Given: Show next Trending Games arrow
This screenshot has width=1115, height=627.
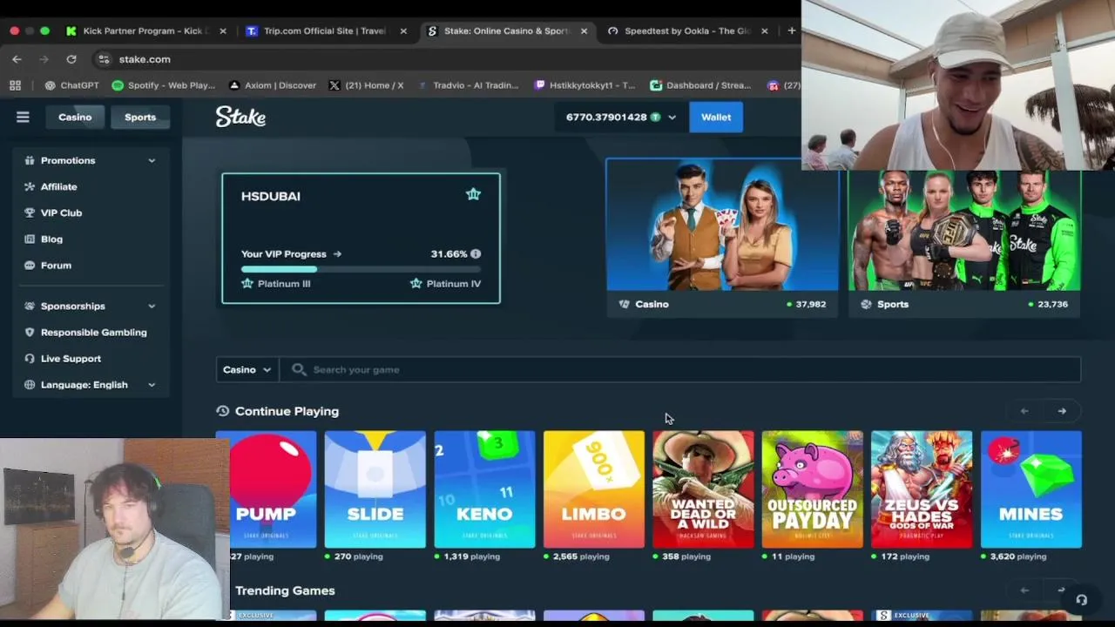Looking at the screenshot, I should click(1062, 590).
